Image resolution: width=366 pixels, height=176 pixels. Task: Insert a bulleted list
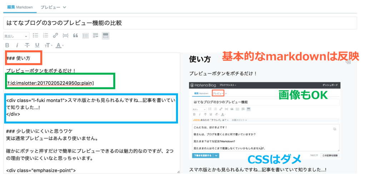(x=35, y=36)
